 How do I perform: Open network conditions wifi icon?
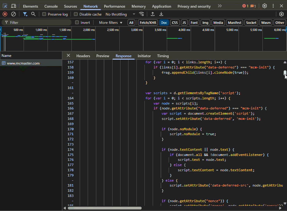click(141, 14)
